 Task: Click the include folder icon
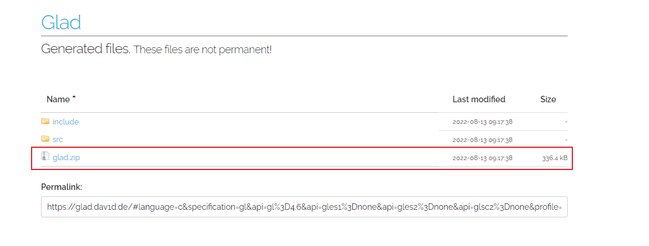pyautogui.click(x=45, y=122)
